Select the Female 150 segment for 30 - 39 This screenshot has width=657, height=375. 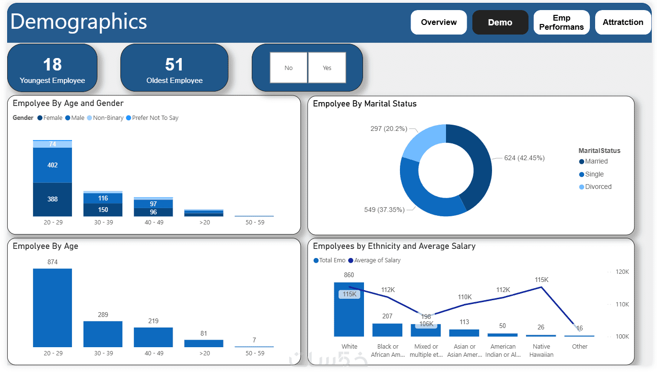click(x=103, y=210)
